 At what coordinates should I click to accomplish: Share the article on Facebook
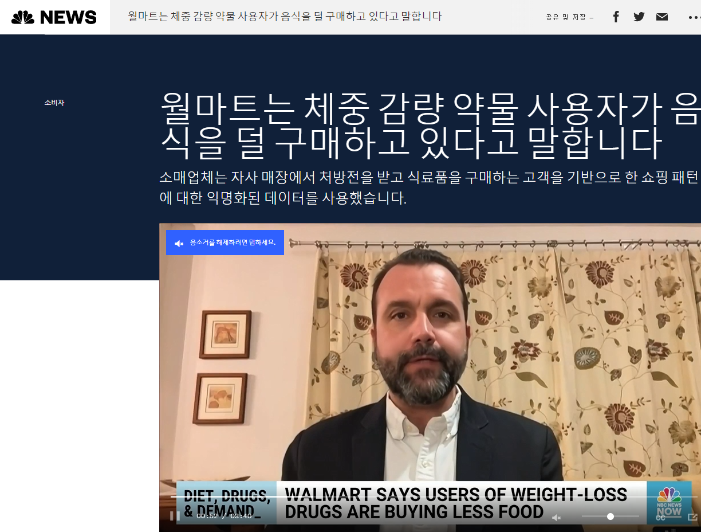(x=616, y=17)
